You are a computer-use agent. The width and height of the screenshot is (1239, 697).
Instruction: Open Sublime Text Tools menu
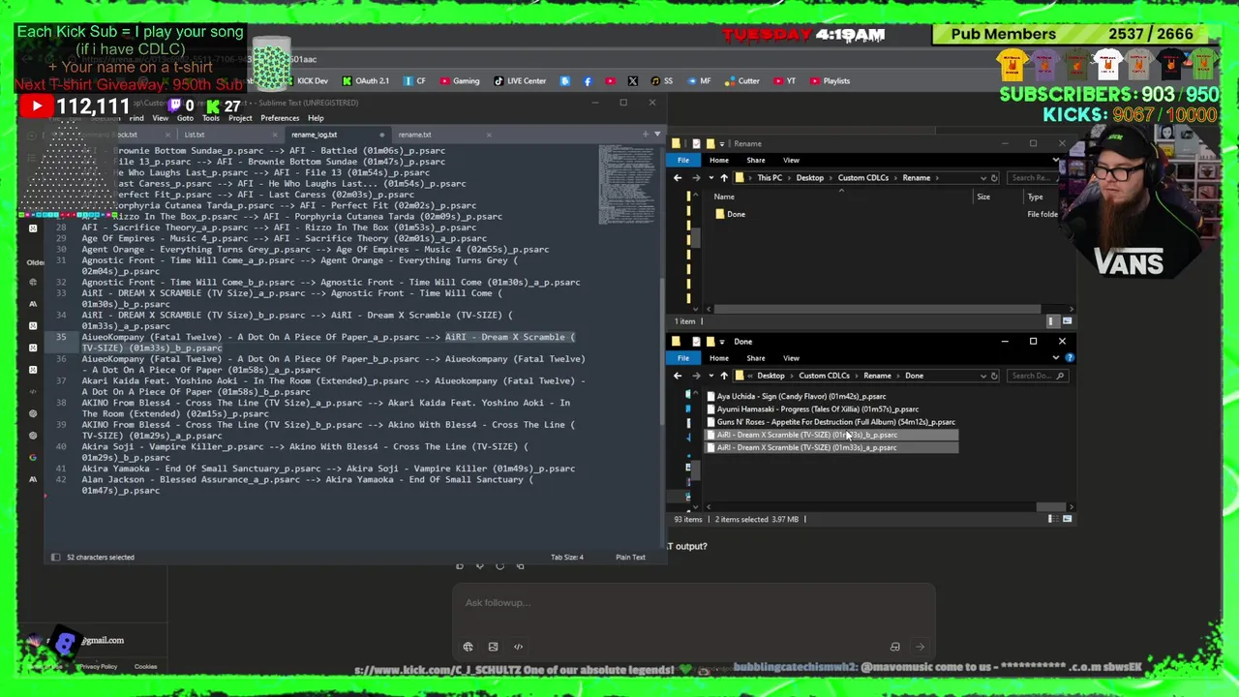(210, 118)
